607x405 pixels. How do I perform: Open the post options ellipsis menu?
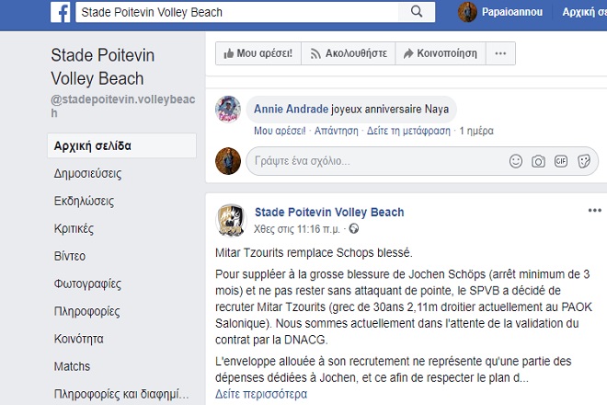(595, 211)
